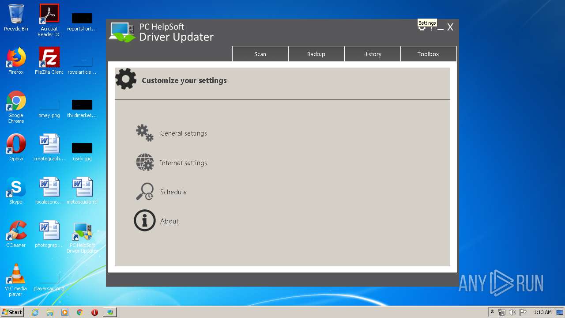The height and width of the screenshot is (318, 565).
Task: Select the Firefox desktop shortcut
Action: tap(16, 61)
